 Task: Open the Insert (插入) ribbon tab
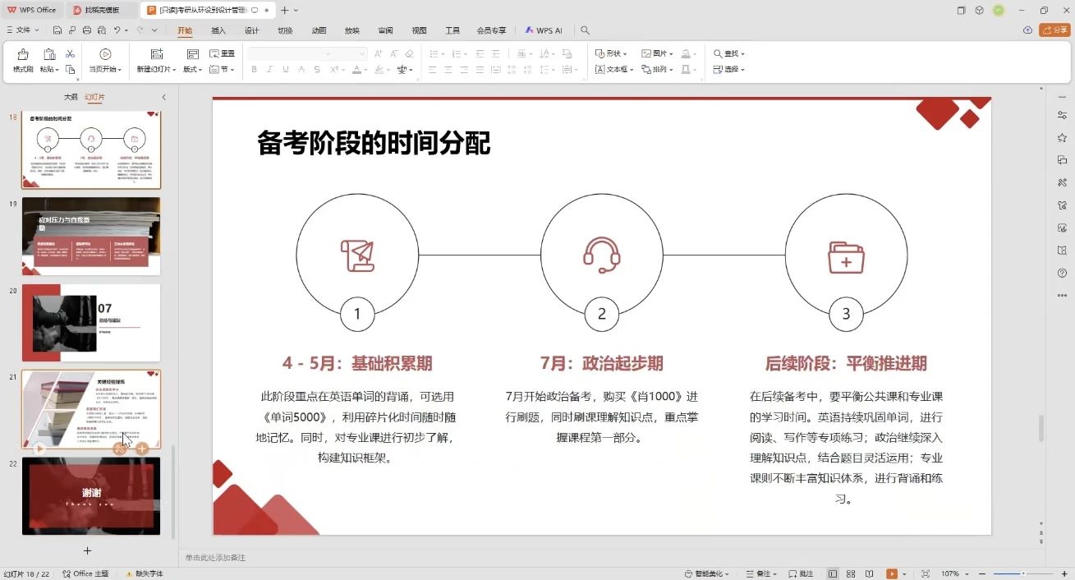click(218, 30)
